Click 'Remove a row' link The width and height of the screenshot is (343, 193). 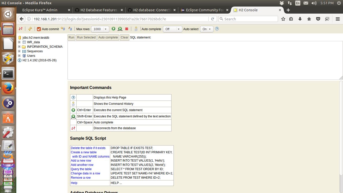pyautogui.click(x=81, y=178)
